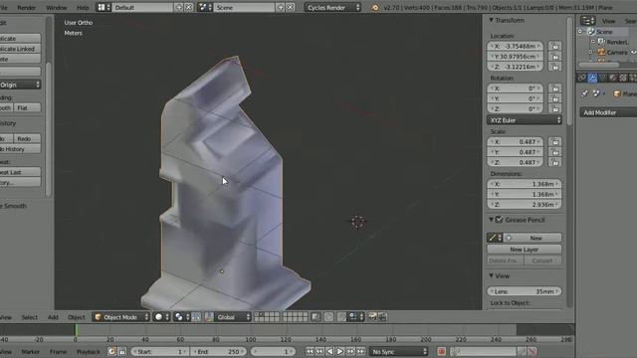The height and width of the screenshot is (358, 637).
Task: Click the Plane object cube icon
Action: coord(617,93)
